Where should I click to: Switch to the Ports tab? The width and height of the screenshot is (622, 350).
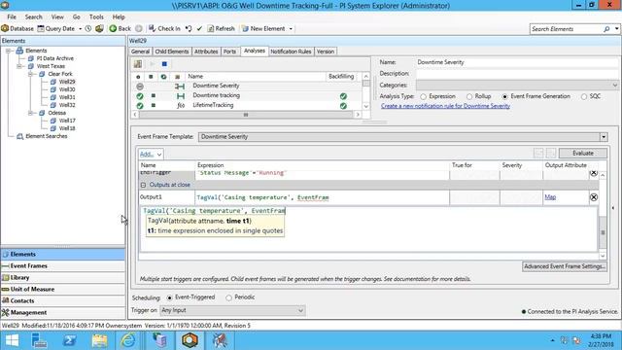tap(229, 52)
